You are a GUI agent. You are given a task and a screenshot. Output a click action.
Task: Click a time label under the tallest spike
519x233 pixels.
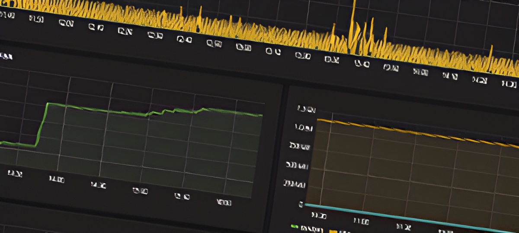362,63
